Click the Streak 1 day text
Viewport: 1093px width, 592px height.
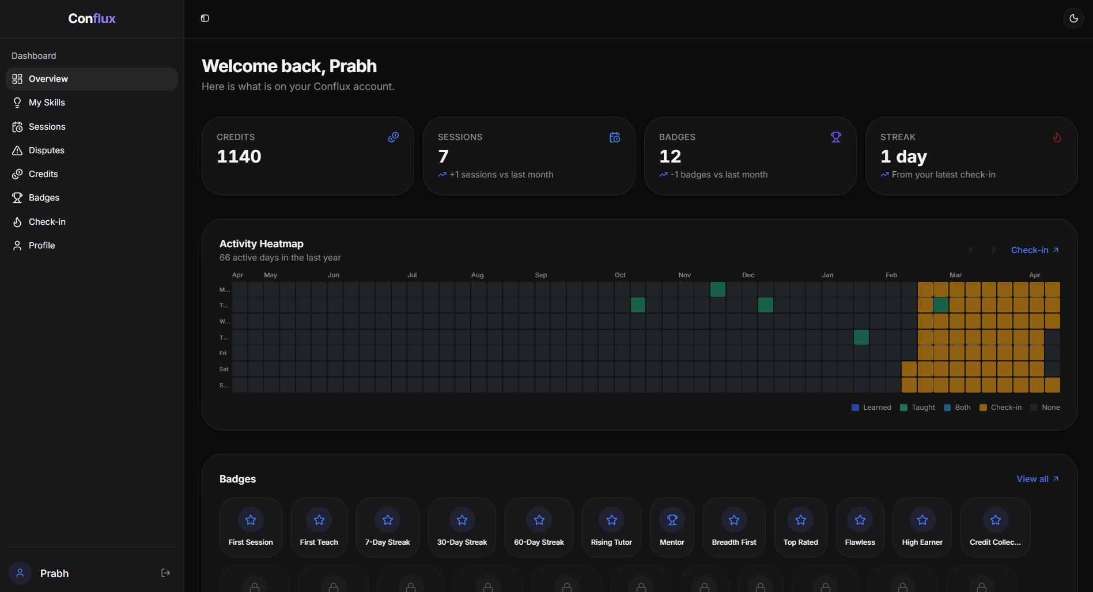pos(903,156)
